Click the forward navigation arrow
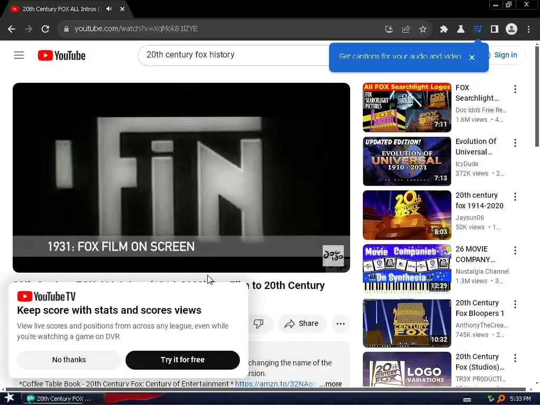 (x=28, y=29)
